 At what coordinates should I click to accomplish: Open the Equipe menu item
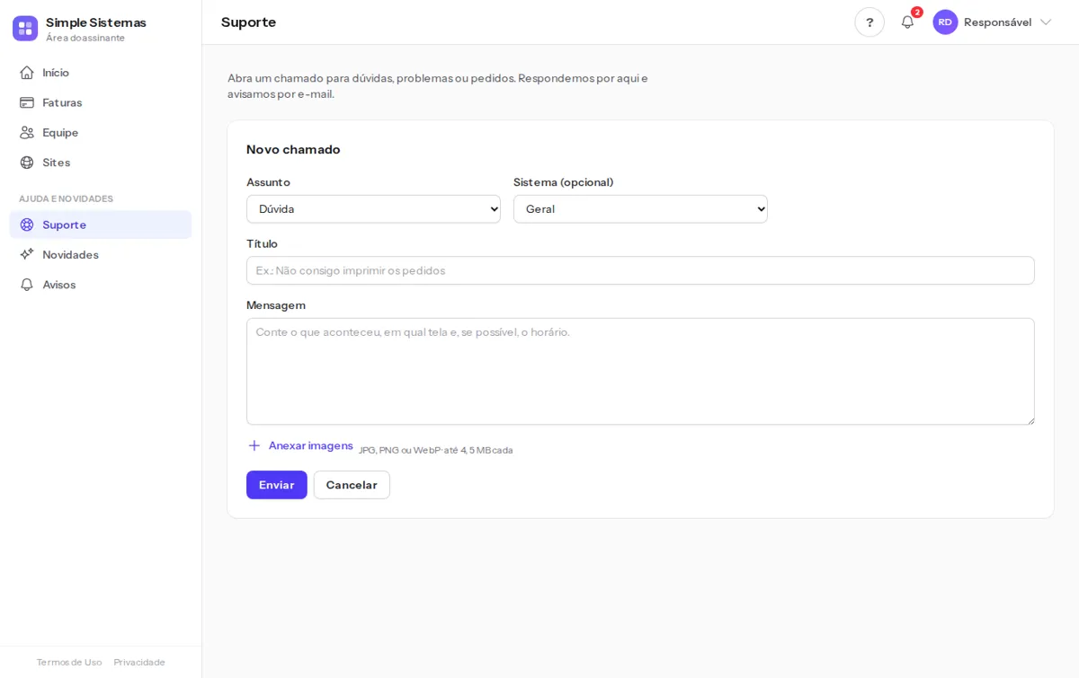coord(101,133)
